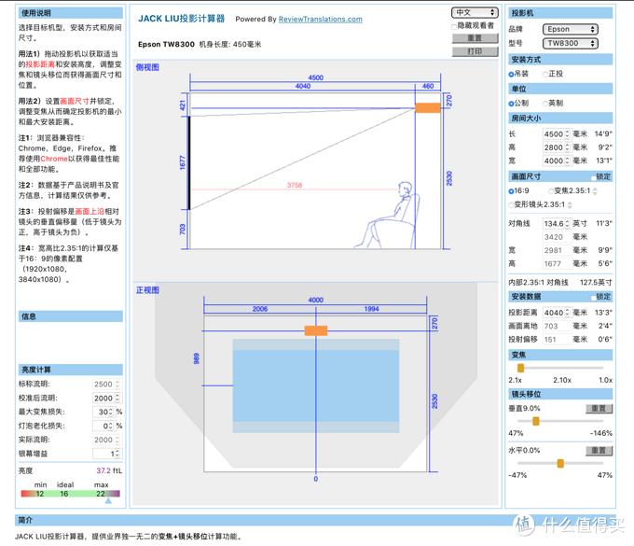Click the 镜头移位 section header
Screen dimensions: 634x546
coord(560,394)
